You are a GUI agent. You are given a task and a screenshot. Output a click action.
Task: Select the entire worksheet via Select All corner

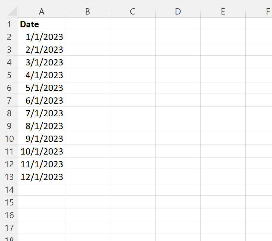point(10,12)
